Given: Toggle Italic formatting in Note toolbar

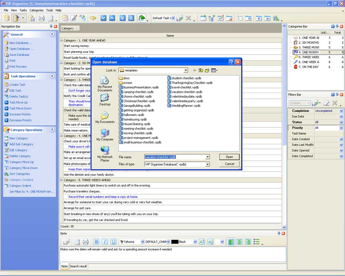Looking at the screenshot, I should (105, 242).
